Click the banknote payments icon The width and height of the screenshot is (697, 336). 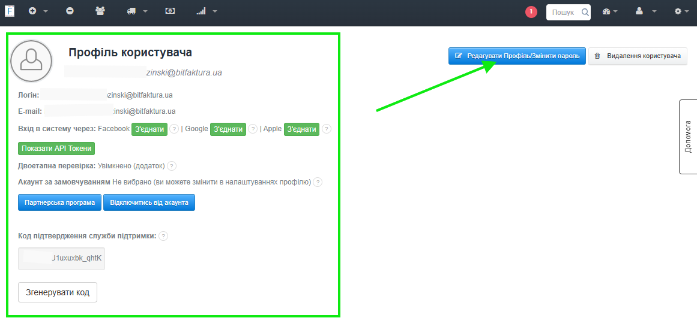170,11
